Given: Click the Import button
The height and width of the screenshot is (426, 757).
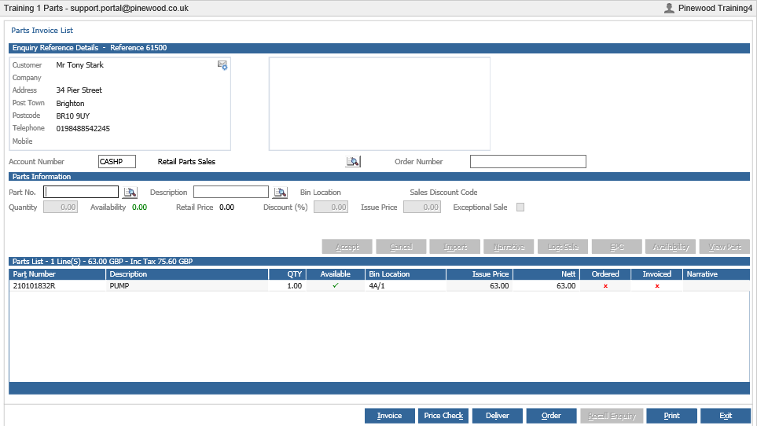Looking at the screenshot, I should [455, 247].
